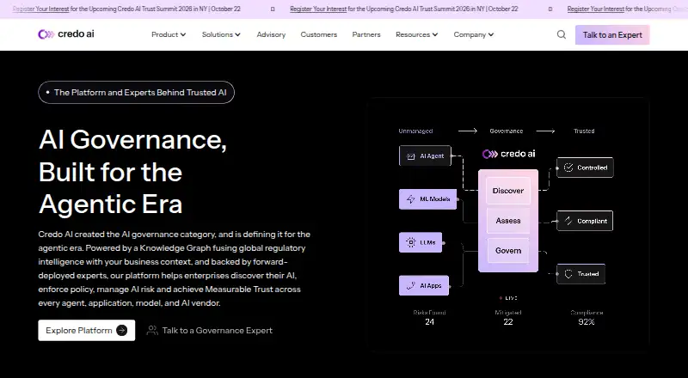688x378 pixels.
Task: Click the people icon beside Governance Expert
Action: (x=152, y=330)
